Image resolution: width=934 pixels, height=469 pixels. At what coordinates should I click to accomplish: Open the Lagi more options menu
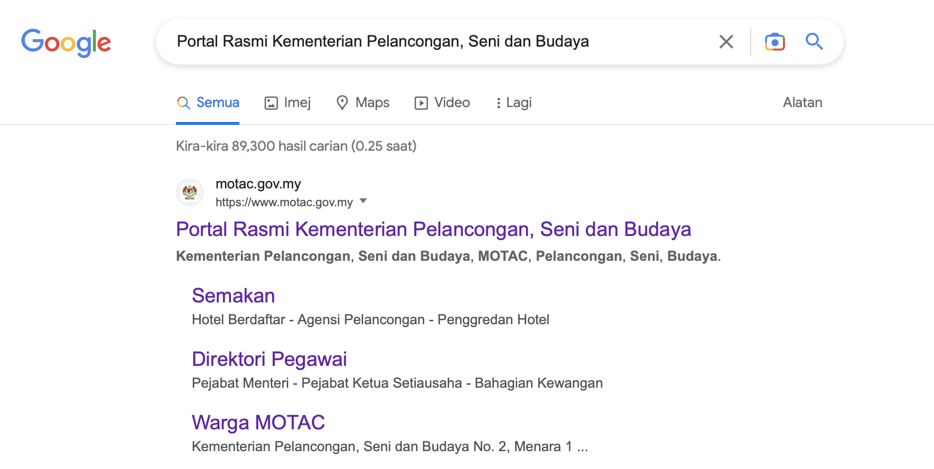coord(514,103)
